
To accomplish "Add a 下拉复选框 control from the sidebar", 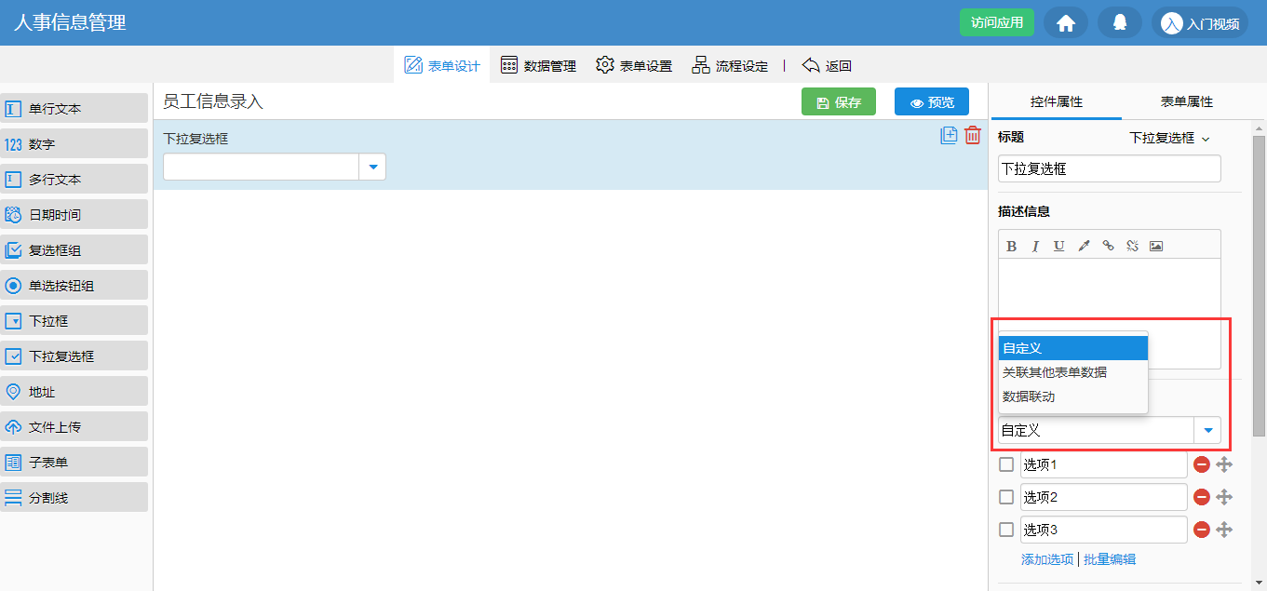I will (74, 356).
